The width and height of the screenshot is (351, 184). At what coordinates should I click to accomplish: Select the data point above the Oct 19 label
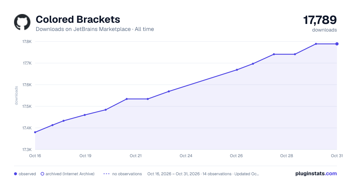pyautogui.click(x=85, y=115)
